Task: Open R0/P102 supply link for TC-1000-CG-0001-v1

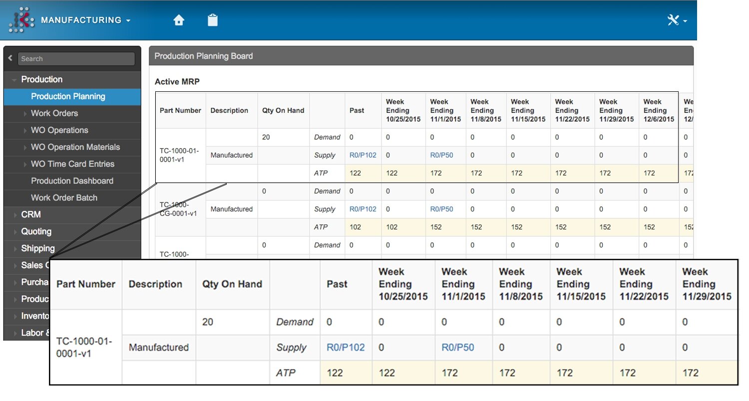Action: 363,209
